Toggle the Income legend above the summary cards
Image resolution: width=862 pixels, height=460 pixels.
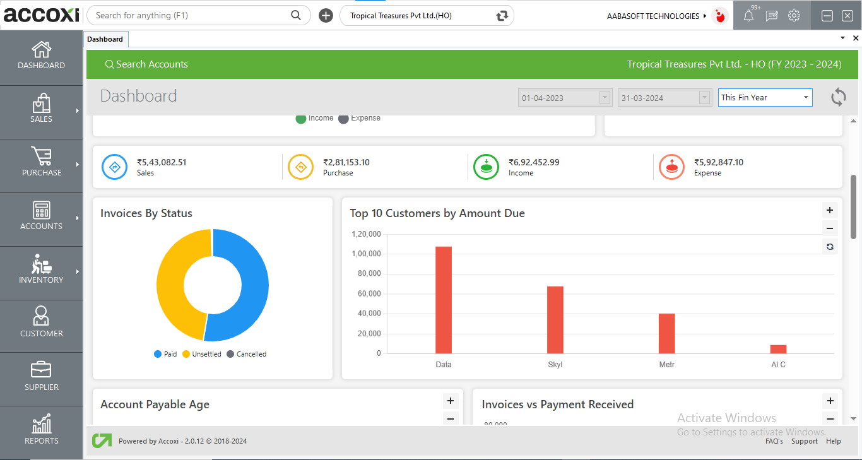pos(314,117)
